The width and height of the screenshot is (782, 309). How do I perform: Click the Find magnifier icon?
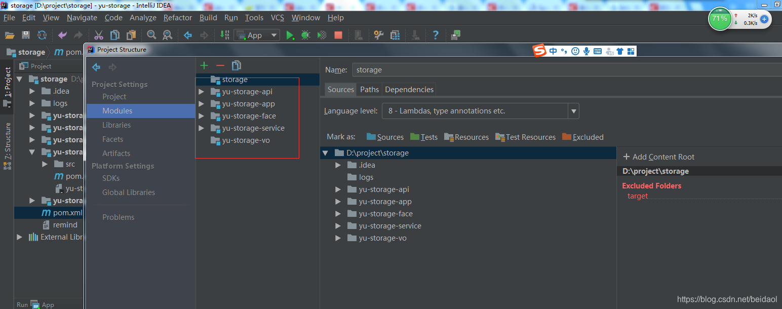coord(151,35)
